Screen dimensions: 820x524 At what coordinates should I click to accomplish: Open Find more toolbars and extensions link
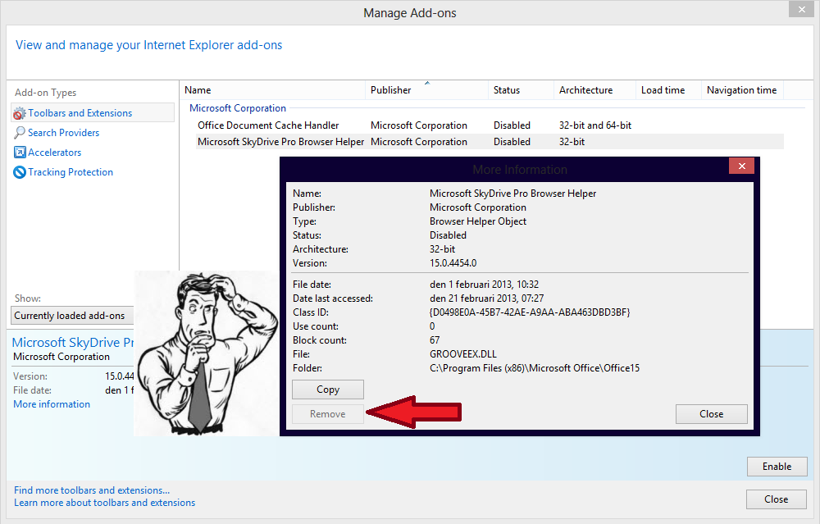92,490
